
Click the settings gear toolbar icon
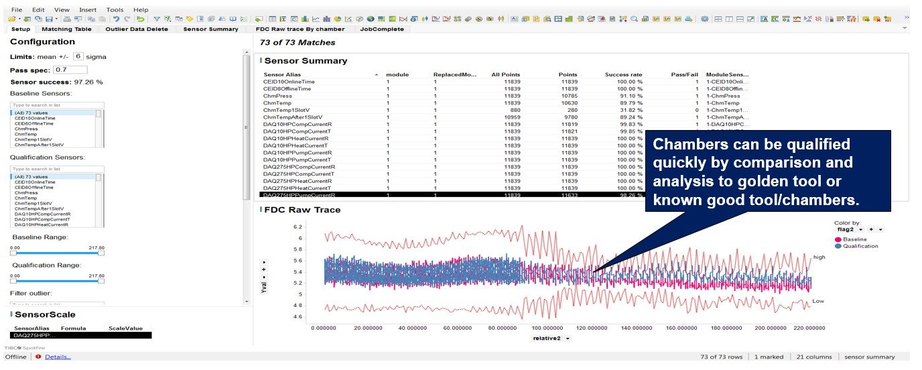[704, 19]
